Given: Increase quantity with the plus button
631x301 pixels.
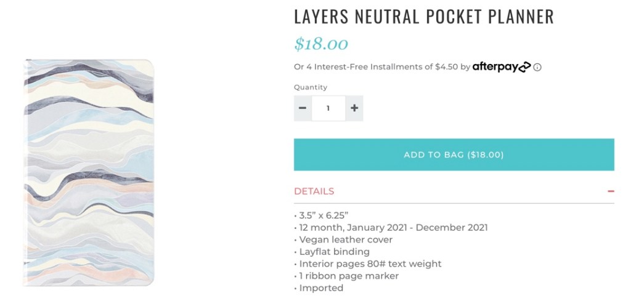Looking at the screenshot, I should (x=354, y=108).
